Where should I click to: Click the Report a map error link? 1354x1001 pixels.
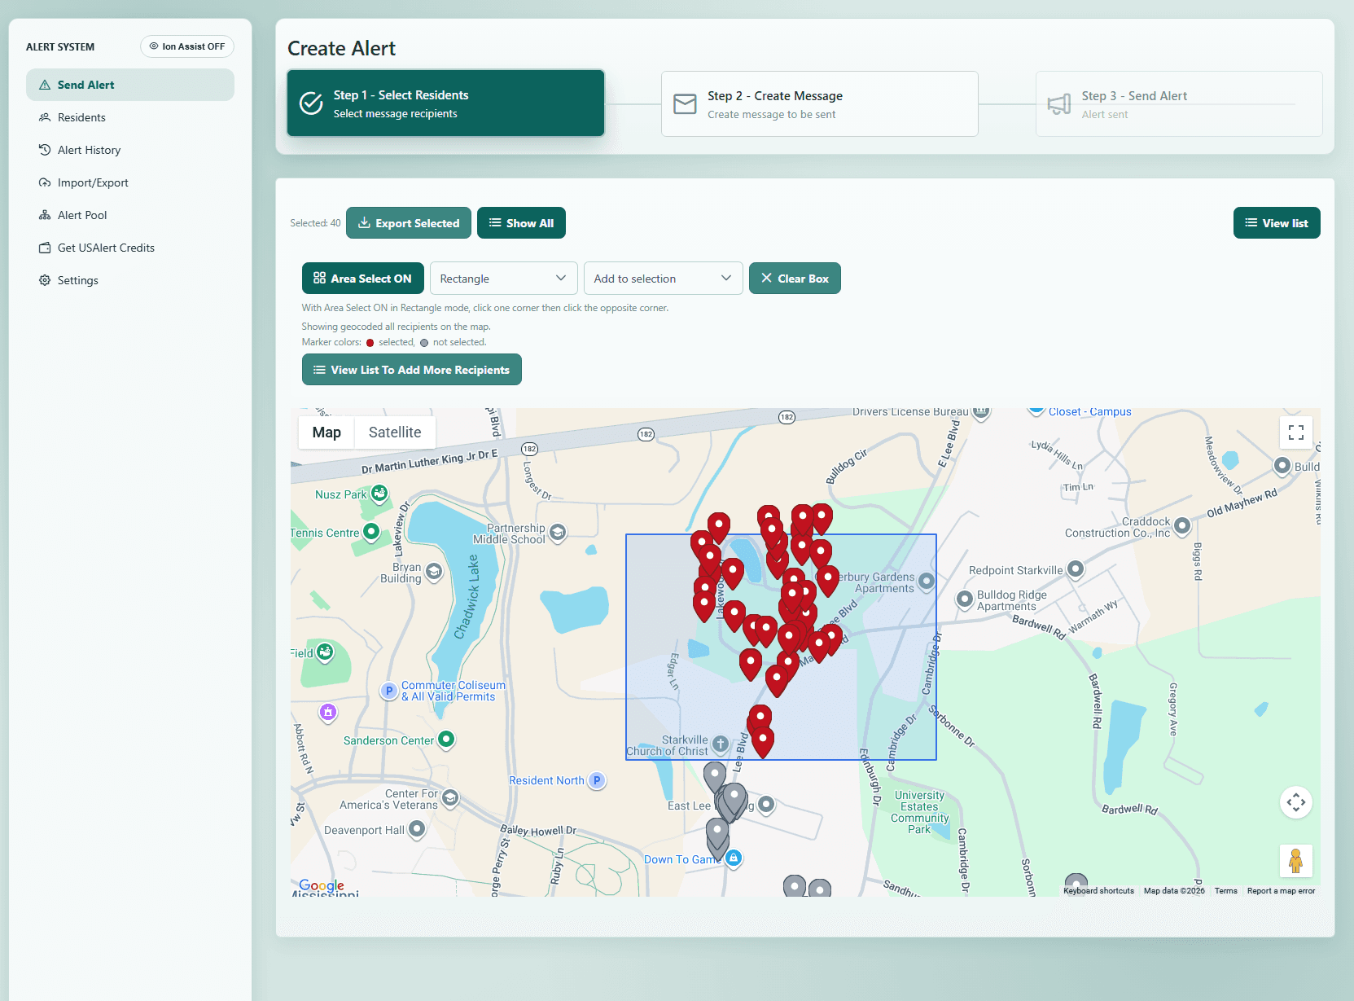click(1281, 891)
